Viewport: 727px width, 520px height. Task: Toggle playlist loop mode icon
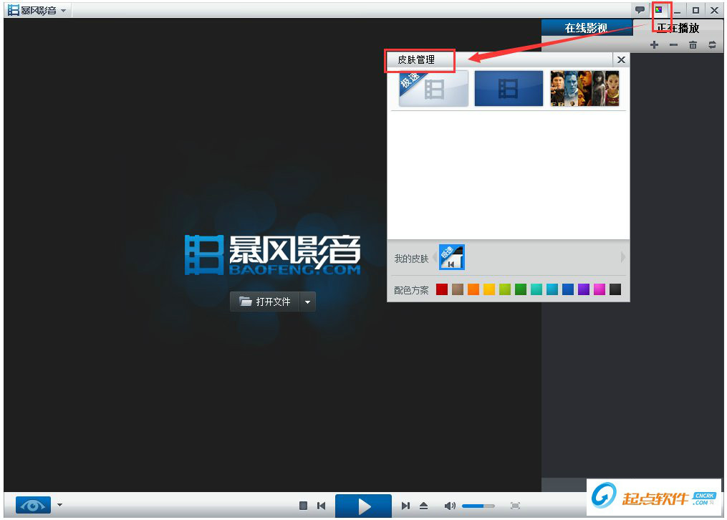pos(712,45)
